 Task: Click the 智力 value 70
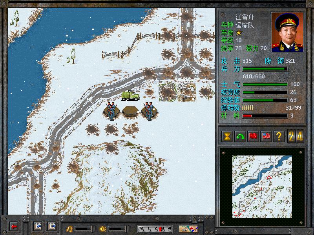tap(263, 48)
